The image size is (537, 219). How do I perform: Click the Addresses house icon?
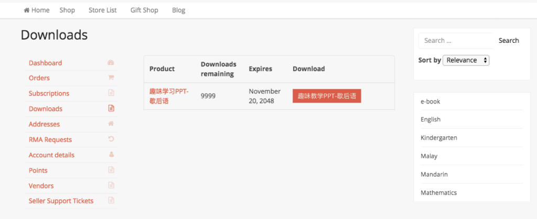[111, 124]
